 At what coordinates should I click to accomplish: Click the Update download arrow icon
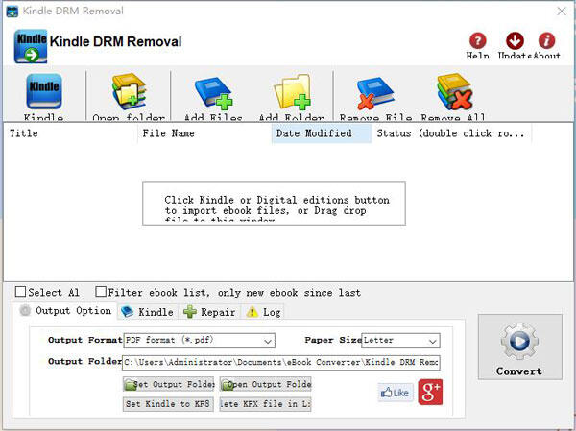point(515,41)
